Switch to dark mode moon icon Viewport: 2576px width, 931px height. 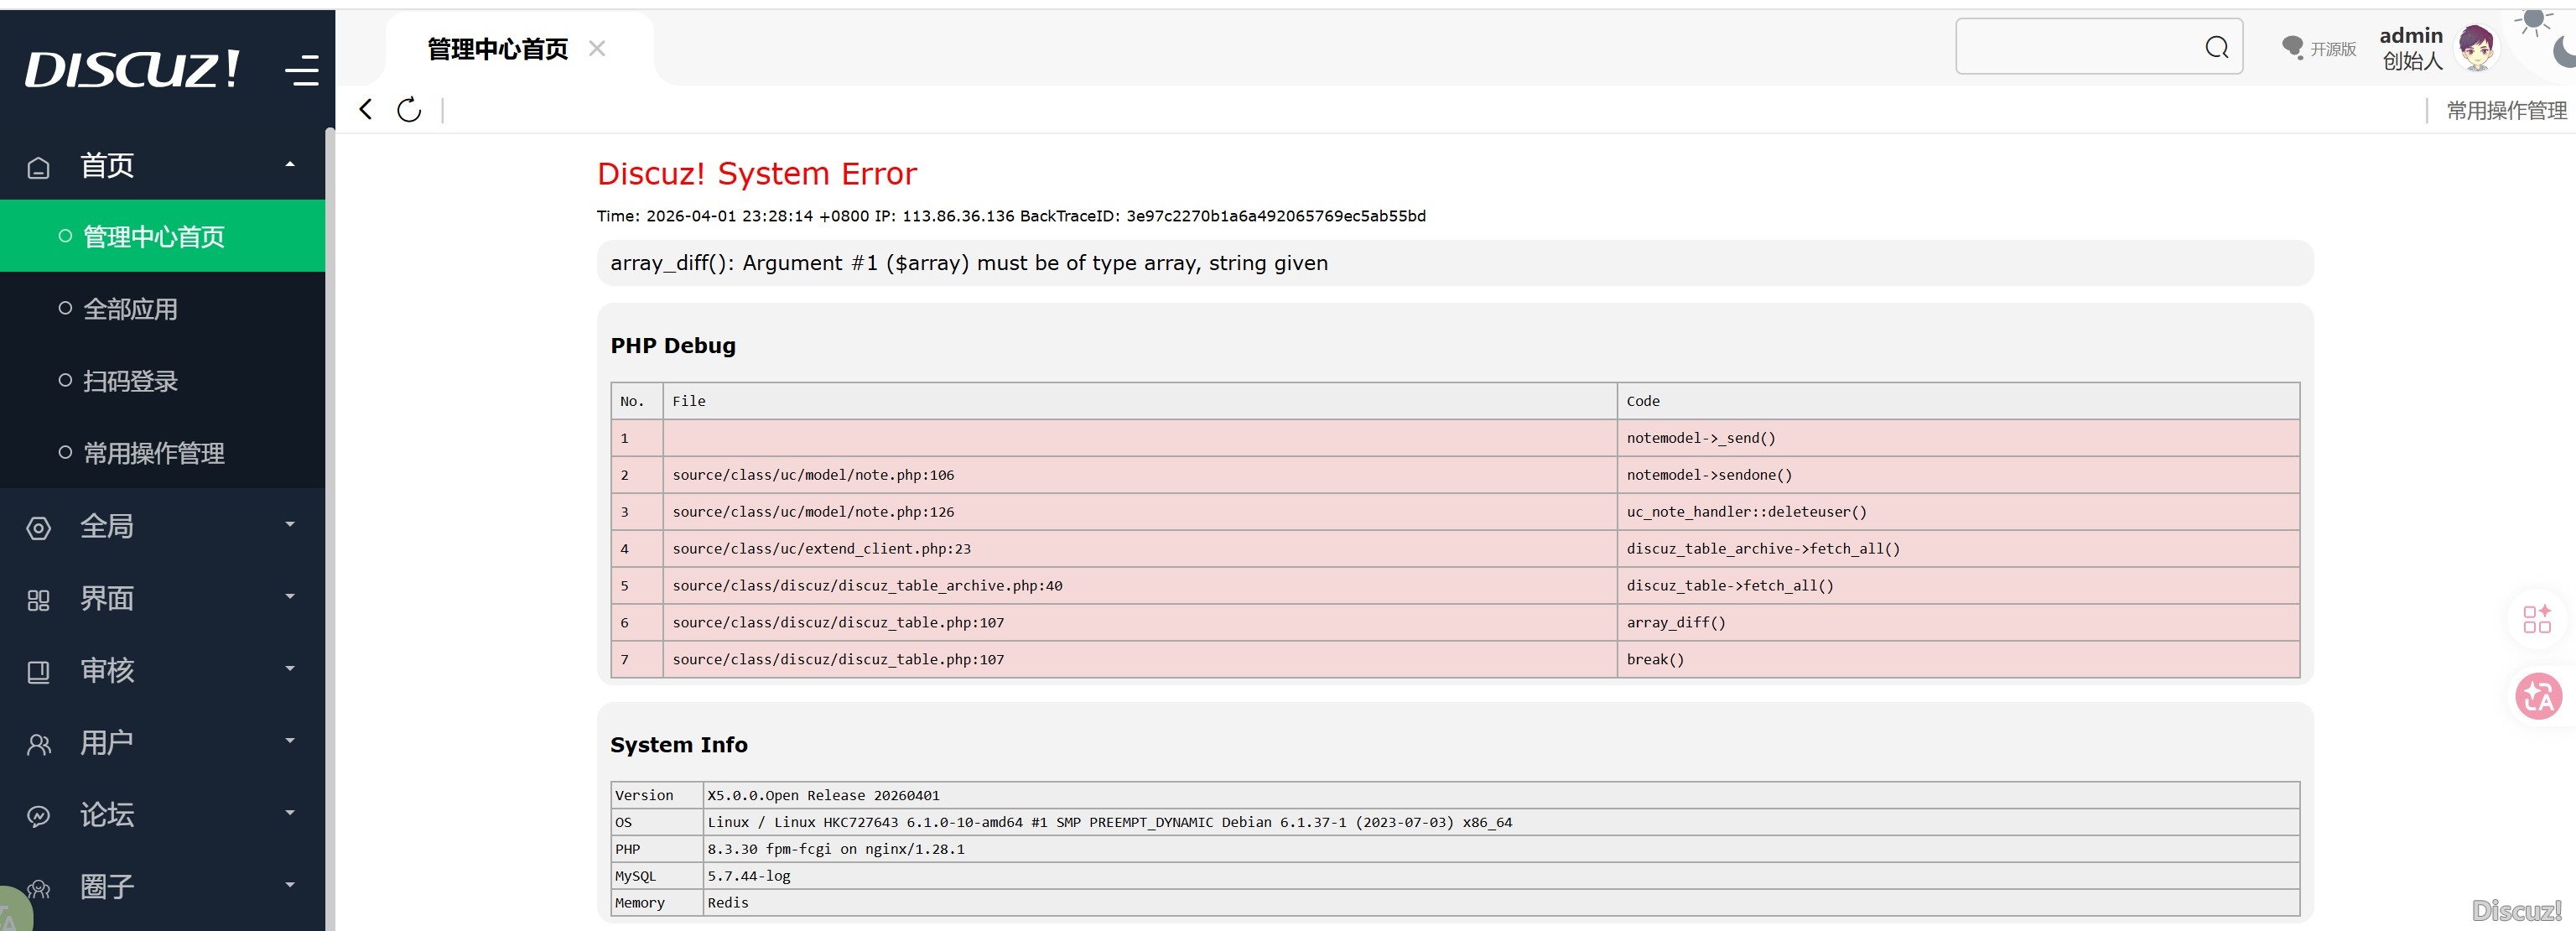[2564, 50]
